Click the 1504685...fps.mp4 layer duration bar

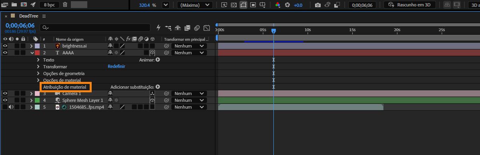coord(301,107)
